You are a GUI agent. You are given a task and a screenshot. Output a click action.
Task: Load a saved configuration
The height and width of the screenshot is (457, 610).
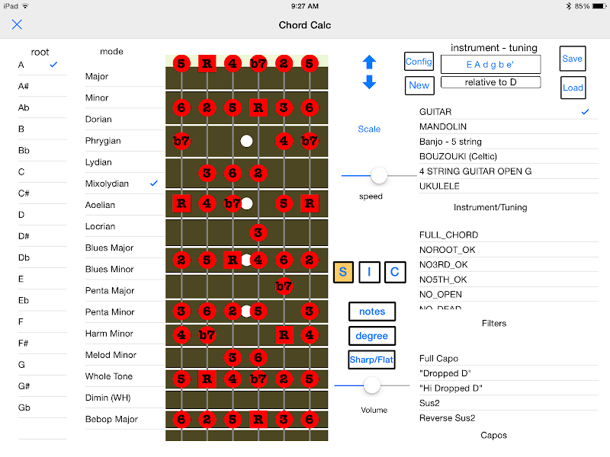tap(573, 88)
